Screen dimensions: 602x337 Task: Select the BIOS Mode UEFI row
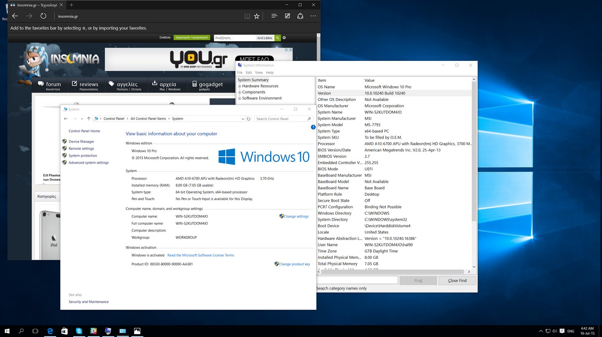394,169
